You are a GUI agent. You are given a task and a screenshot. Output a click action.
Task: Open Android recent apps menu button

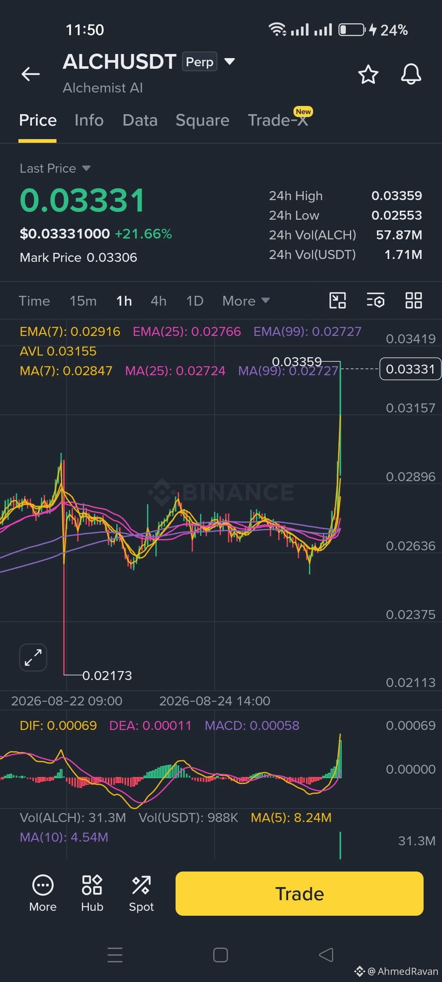[x=115, y=955]
